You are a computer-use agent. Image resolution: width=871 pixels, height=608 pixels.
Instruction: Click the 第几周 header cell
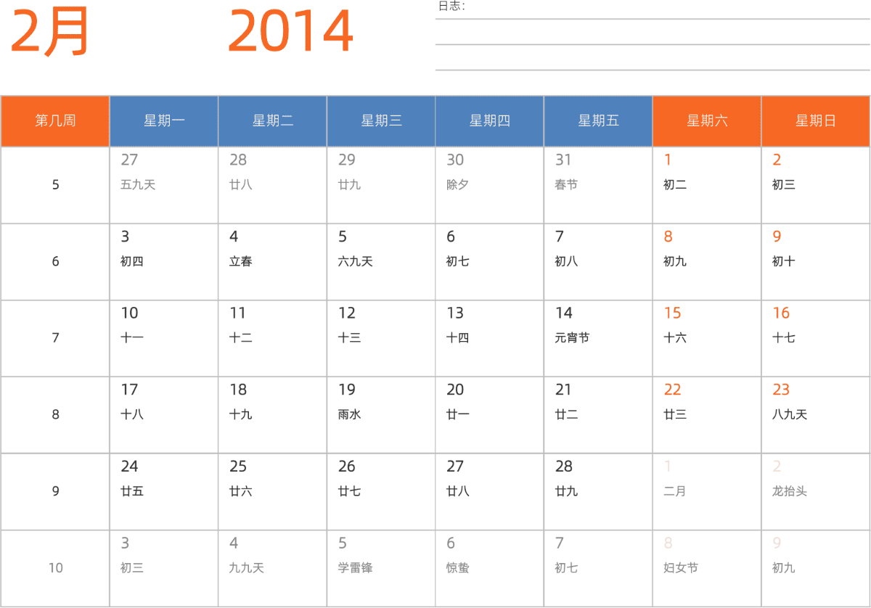pos(55,121)
